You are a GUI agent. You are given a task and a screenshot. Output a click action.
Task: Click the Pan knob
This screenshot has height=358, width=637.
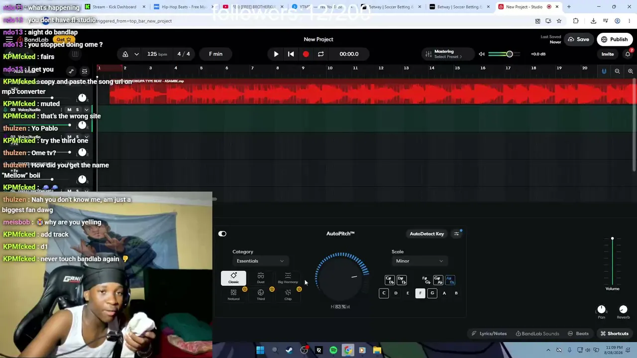pos(601,309)
